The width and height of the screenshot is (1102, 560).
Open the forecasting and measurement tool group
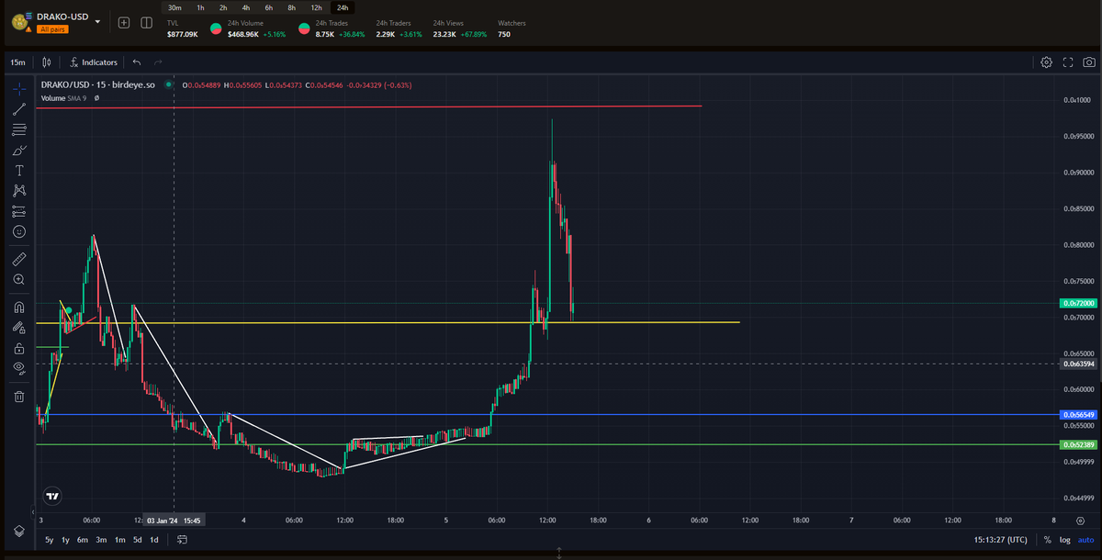coord(19,211)
